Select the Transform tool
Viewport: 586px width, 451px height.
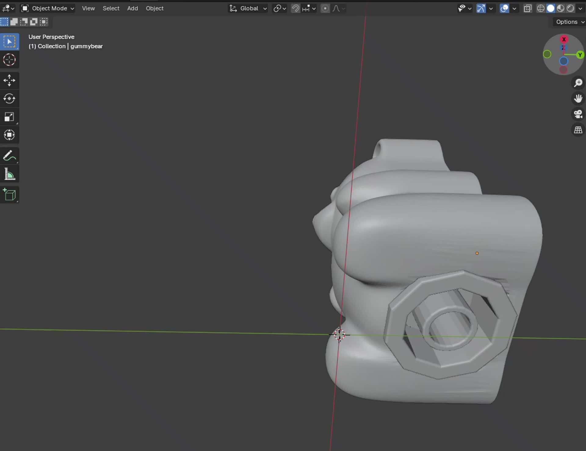(x=9, y=135)
